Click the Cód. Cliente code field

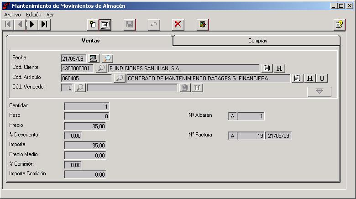pyautogui.click(x=77, y=68)
